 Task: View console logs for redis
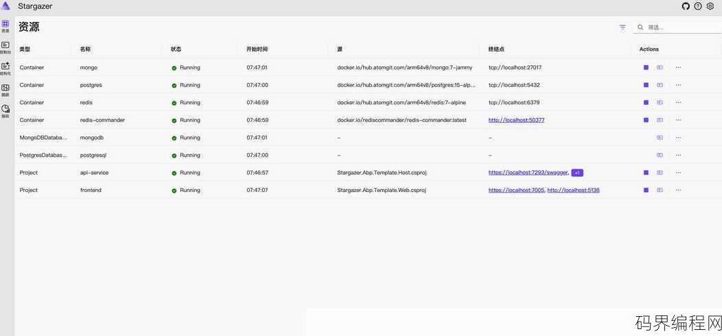(660, 103)
